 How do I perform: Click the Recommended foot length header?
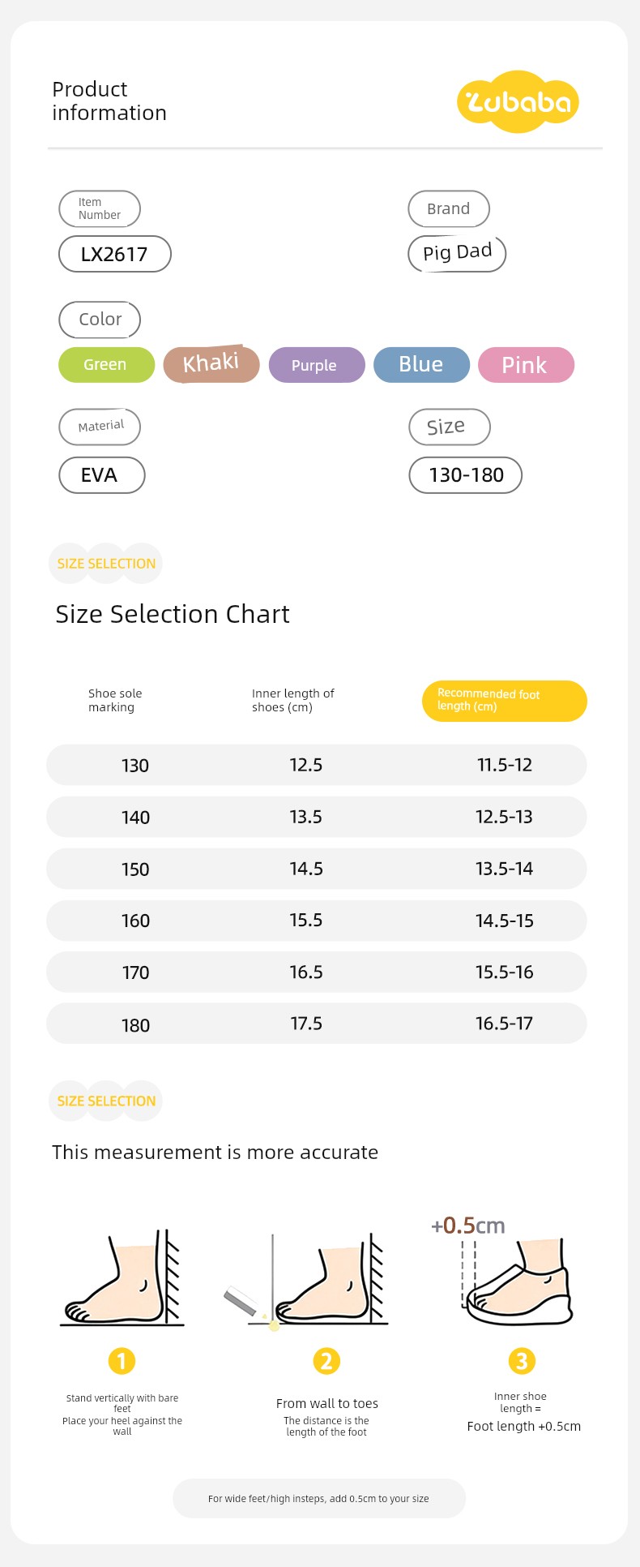pos(505,701)
